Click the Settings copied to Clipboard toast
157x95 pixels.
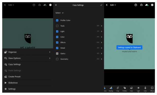point(129,47)
